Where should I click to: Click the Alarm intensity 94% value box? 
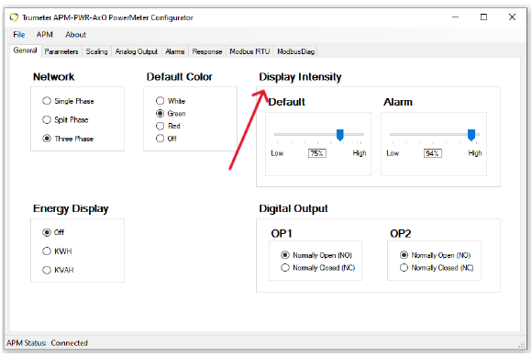(433, 153)
